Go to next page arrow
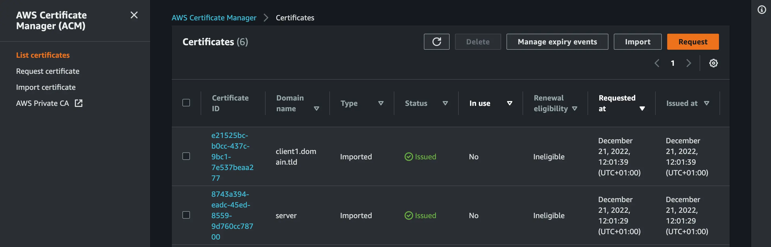This screenshot has height=247, width=771. (x=688, y=63)
